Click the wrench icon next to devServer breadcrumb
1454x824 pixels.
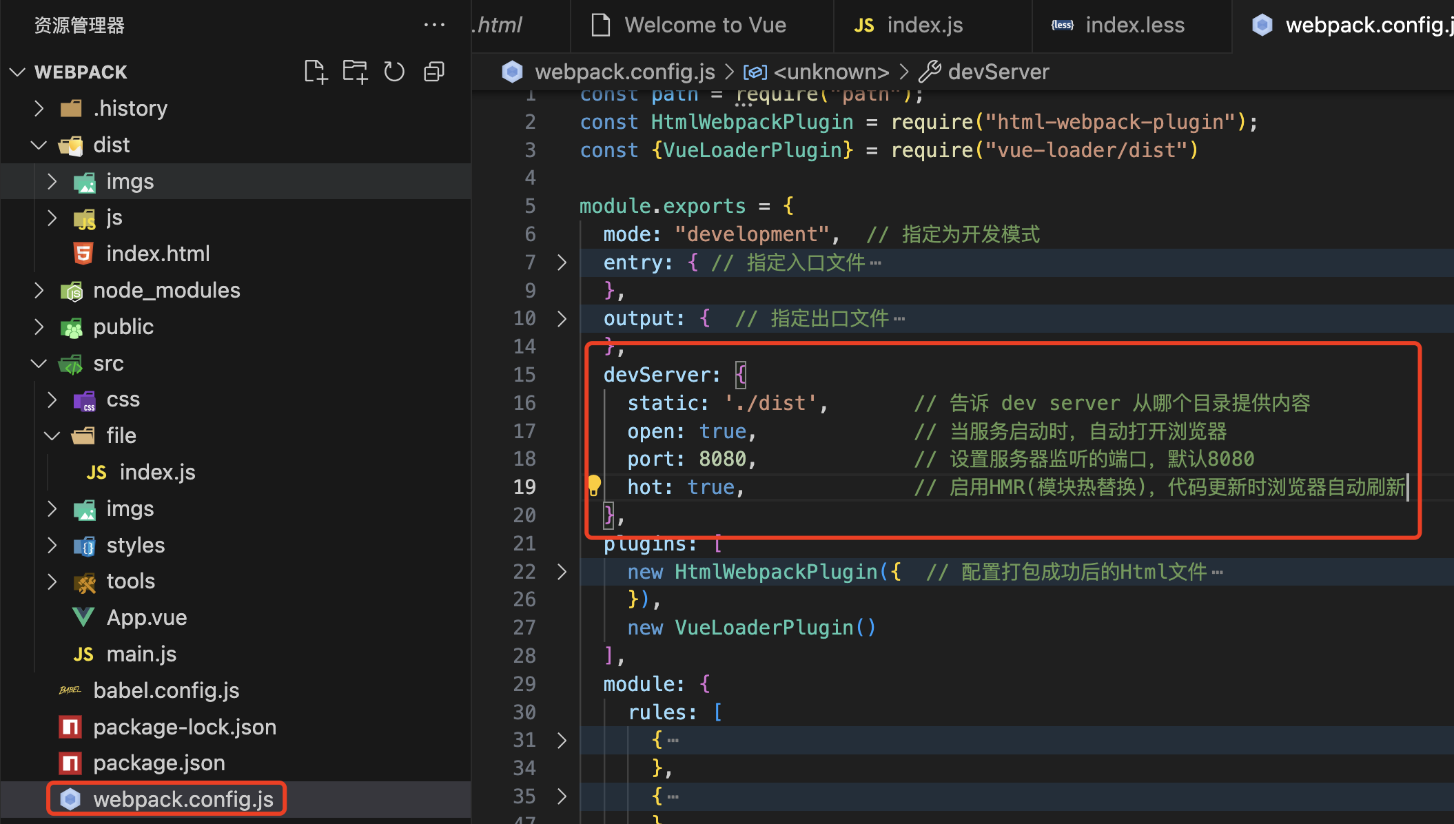pyautogui.click(x=930, y=72)
